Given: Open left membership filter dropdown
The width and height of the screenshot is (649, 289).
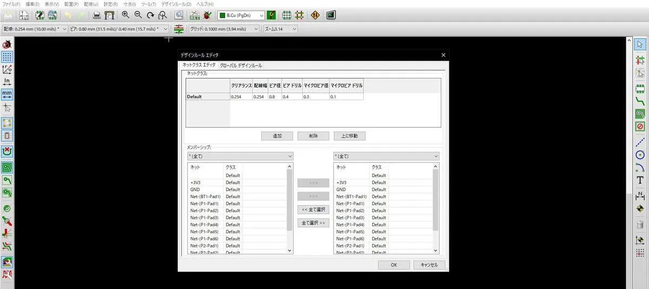Looking at the screenshot, I should click(x=239, y=156).
